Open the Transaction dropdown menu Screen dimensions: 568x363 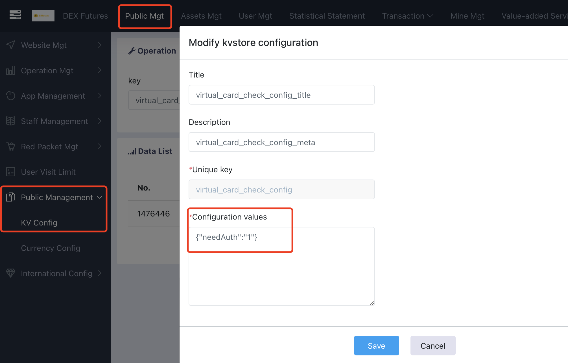(x=408, y=16)
